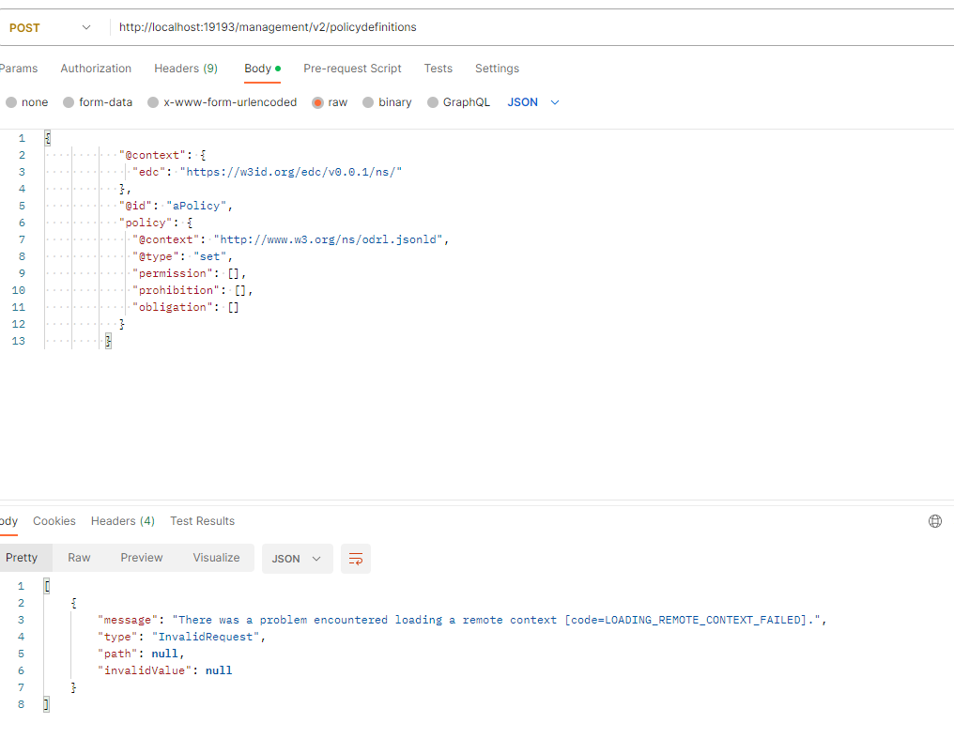Screen dimensions: 954x739
Task: View the Pre-request Script tab
Action: pos(352,69)
